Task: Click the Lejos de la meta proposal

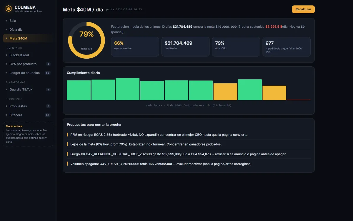Action: [189, 144]
